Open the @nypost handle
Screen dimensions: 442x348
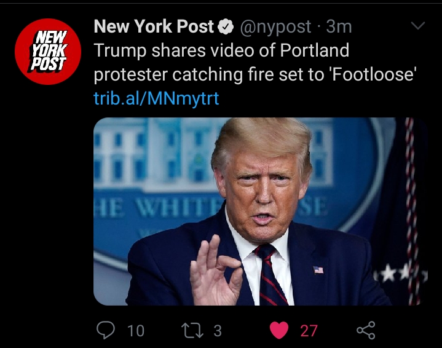(275, 27)
